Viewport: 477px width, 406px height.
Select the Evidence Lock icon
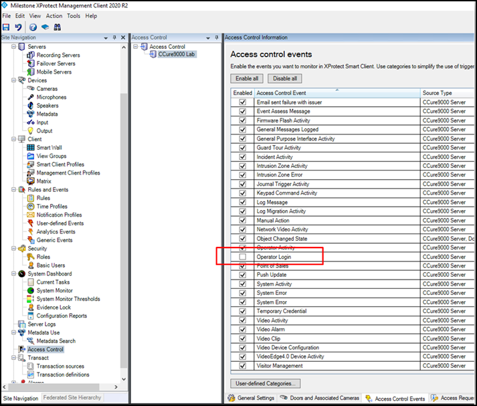pos(31,308)
